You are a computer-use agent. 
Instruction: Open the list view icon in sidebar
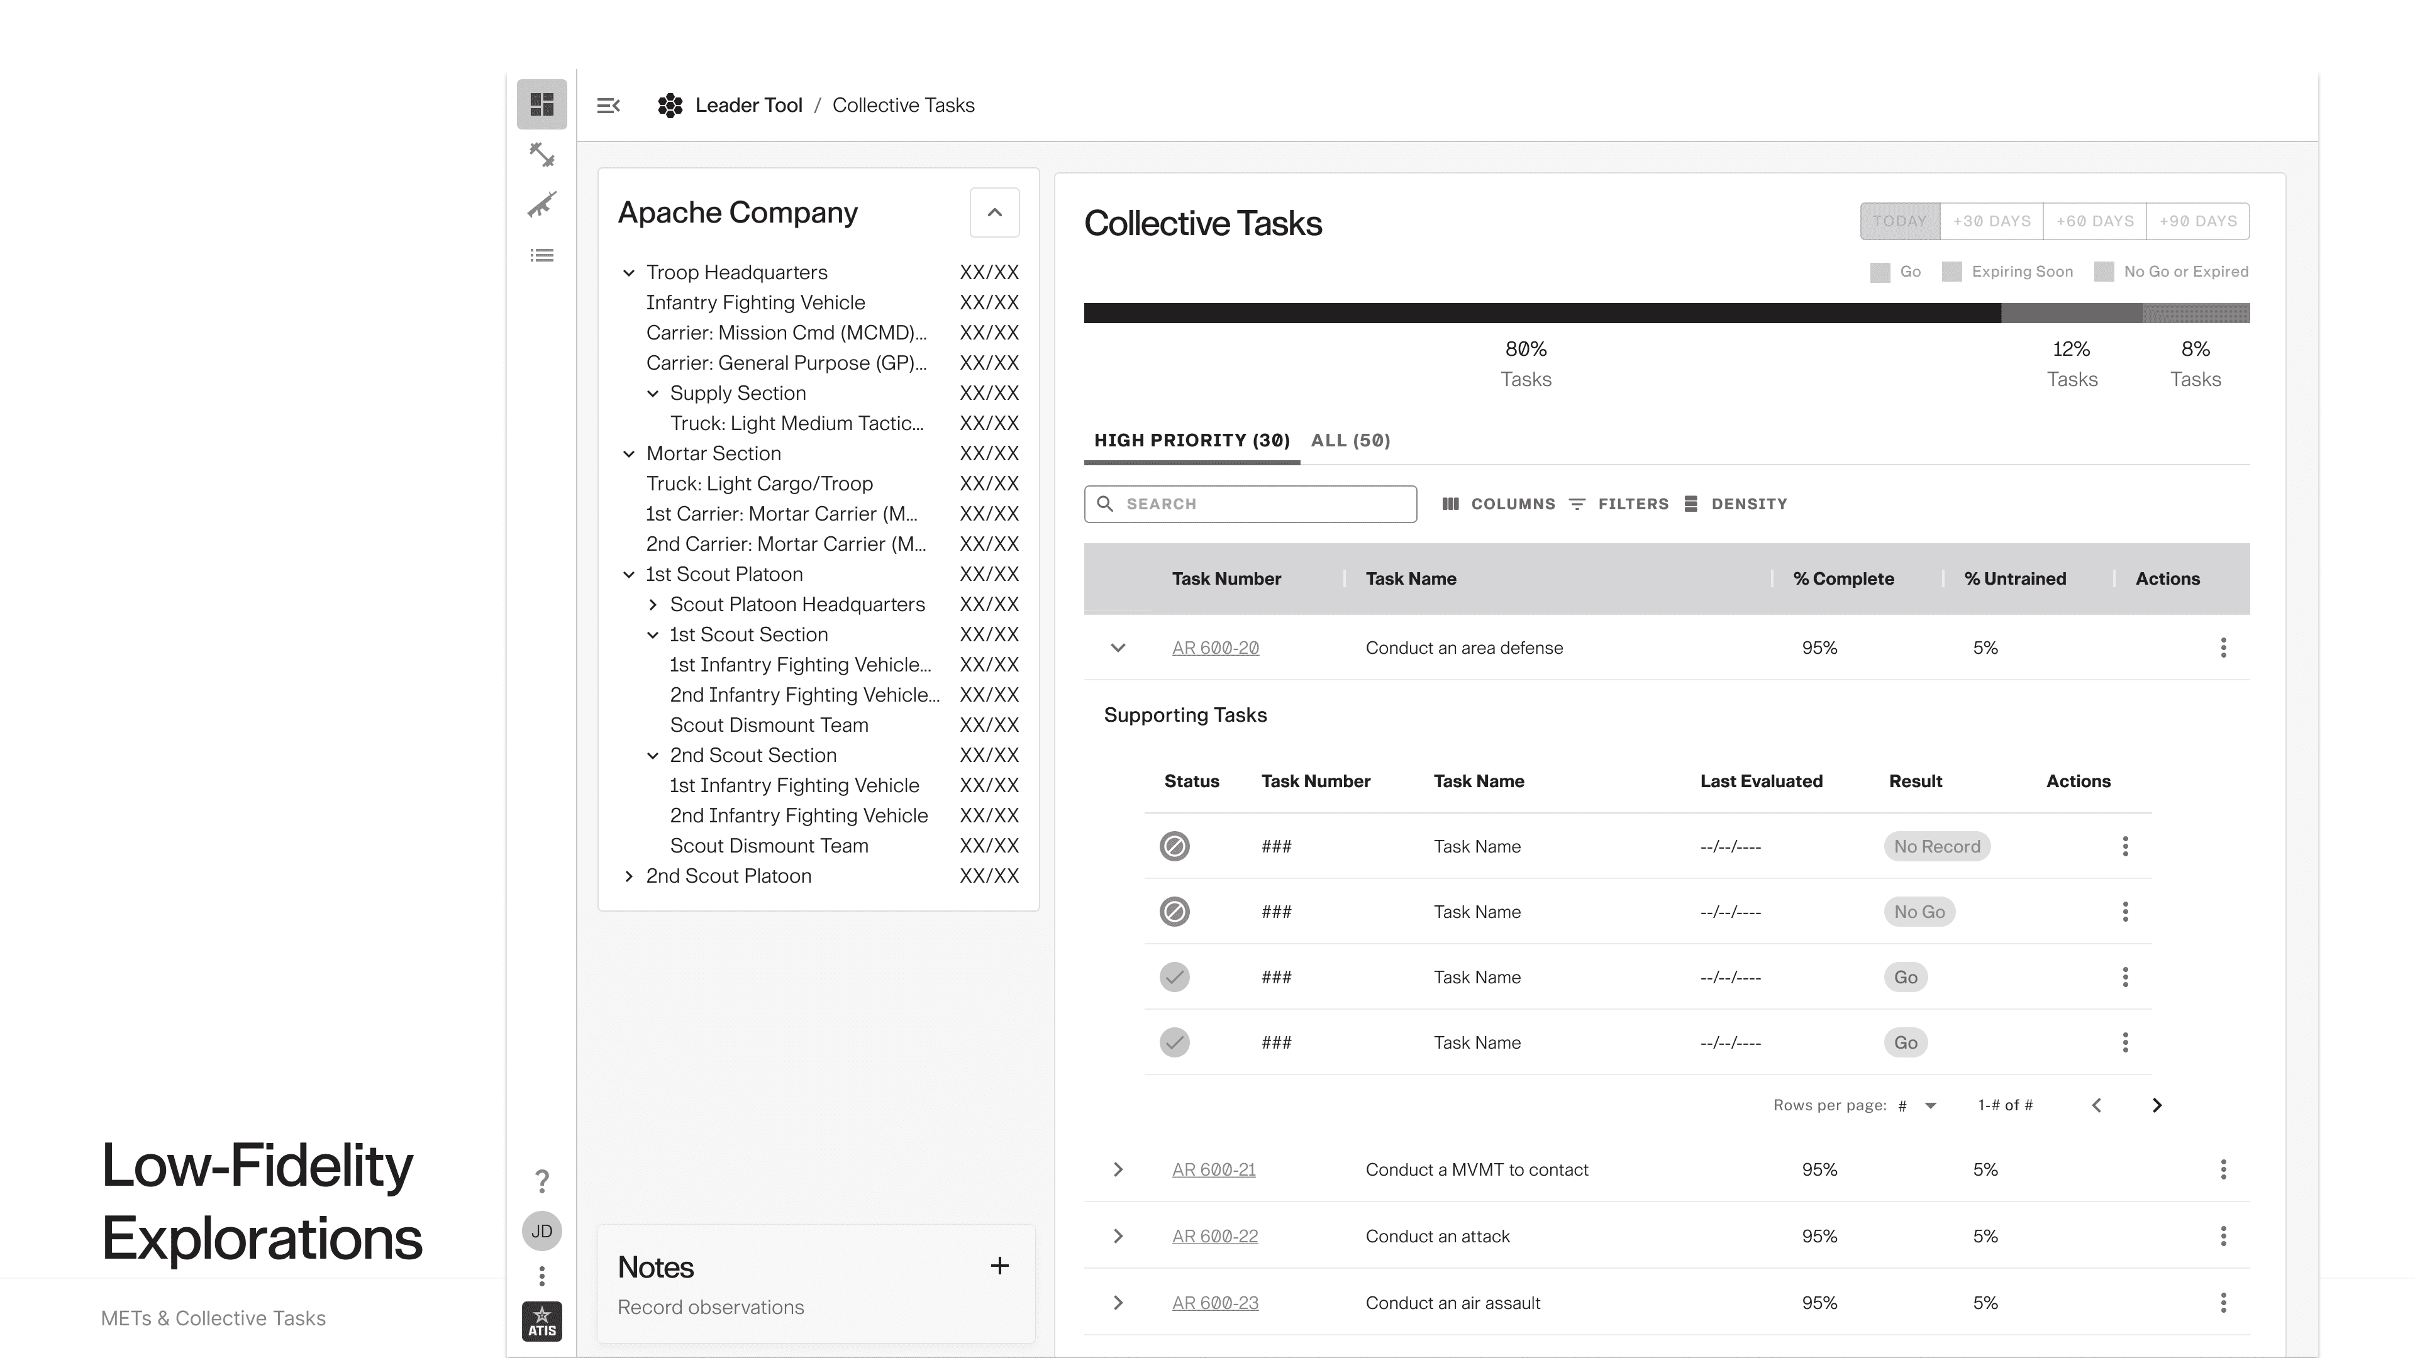542,255
